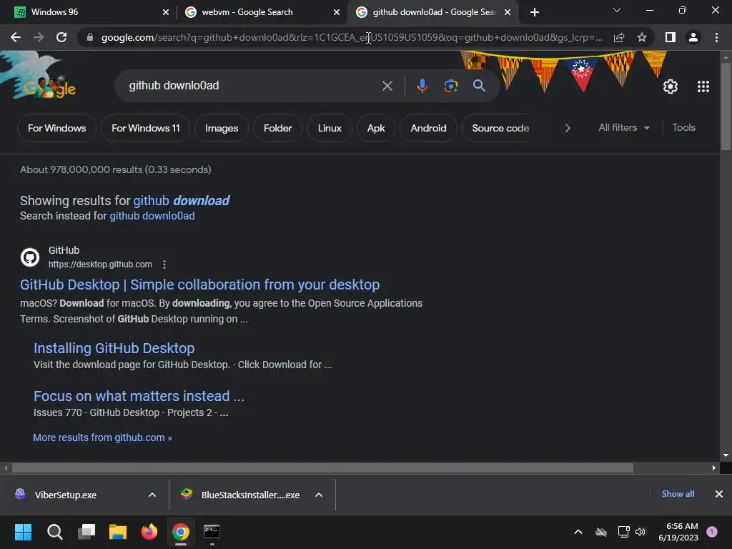Launch File Explorer from taskbar
The width and height of the screenshot is (732, 549).
[118, 532]
